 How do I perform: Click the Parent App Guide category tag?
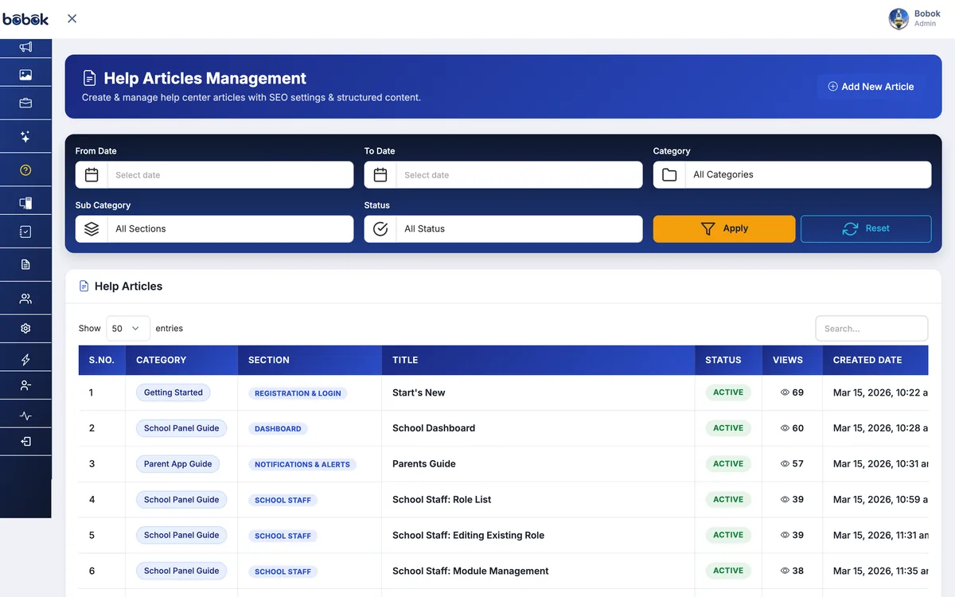pos(178,464)
